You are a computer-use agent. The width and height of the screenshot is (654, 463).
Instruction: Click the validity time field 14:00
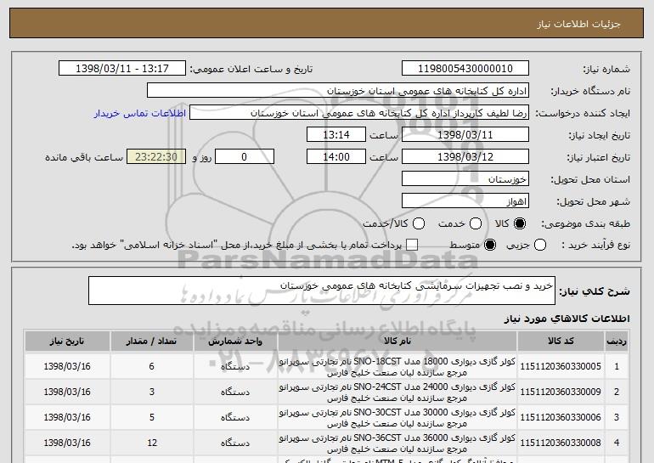pos(336,157)
